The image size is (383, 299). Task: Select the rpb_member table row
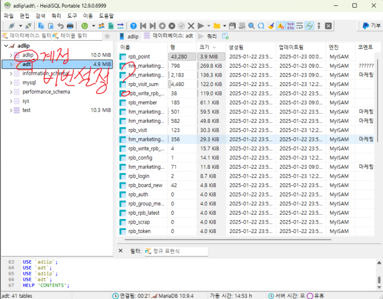[x=246, y=103]
